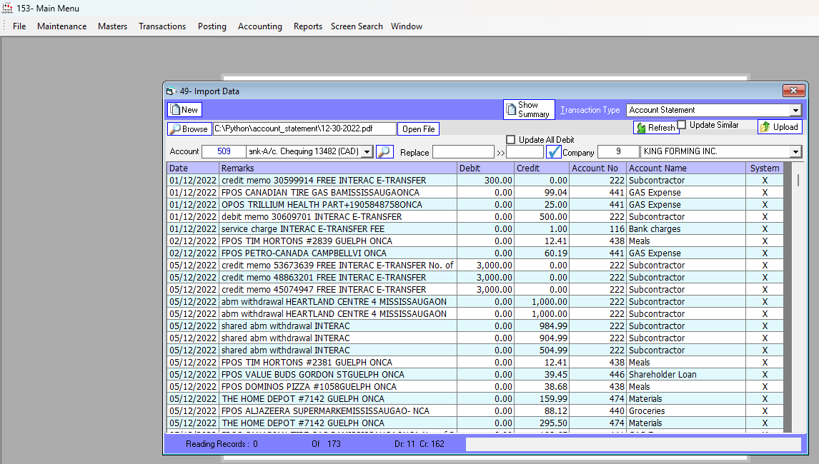This screenshot has height=464, width=819.
Task: Enable the Update Similar checkbox
Action: 682,125
